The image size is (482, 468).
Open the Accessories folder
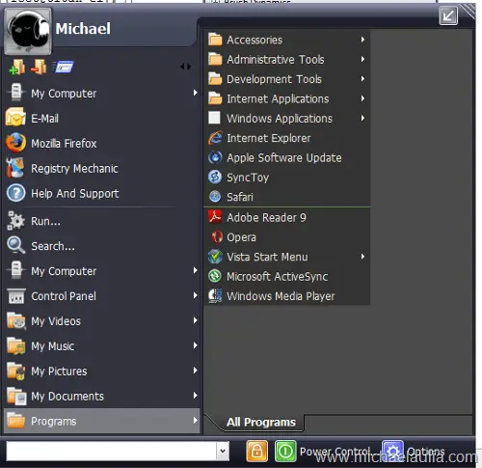[287, 40]
